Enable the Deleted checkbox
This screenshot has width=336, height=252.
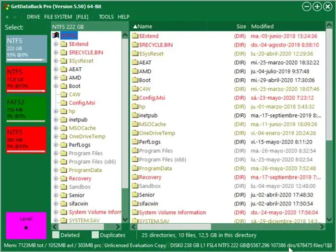tap(56, 235)
